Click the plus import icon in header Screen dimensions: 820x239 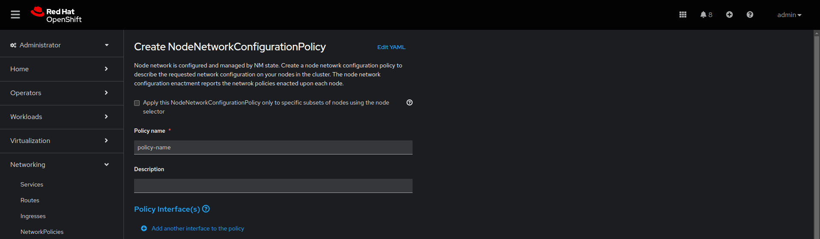(x=729, y=15)
